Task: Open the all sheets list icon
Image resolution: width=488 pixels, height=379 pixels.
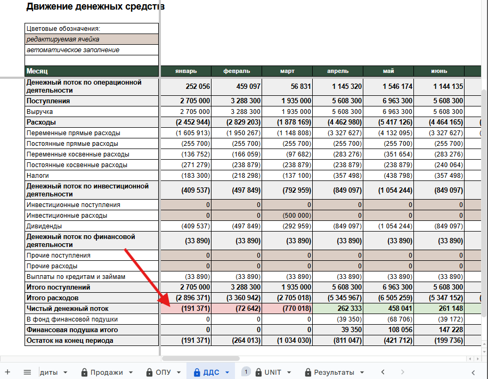Action: (x=27, y=372)
